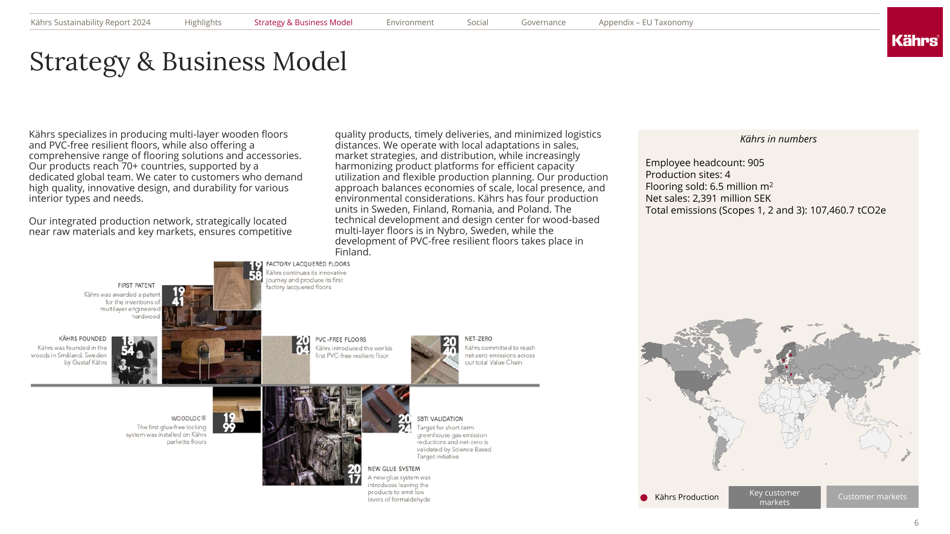950x534 pixels.
Task: Navigate to the Governance tab
Action: [543, 22]
